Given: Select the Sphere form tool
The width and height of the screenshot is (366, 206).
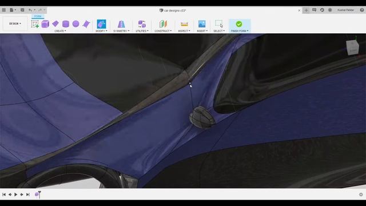Looking at the screenshot, I should (76, 24).
